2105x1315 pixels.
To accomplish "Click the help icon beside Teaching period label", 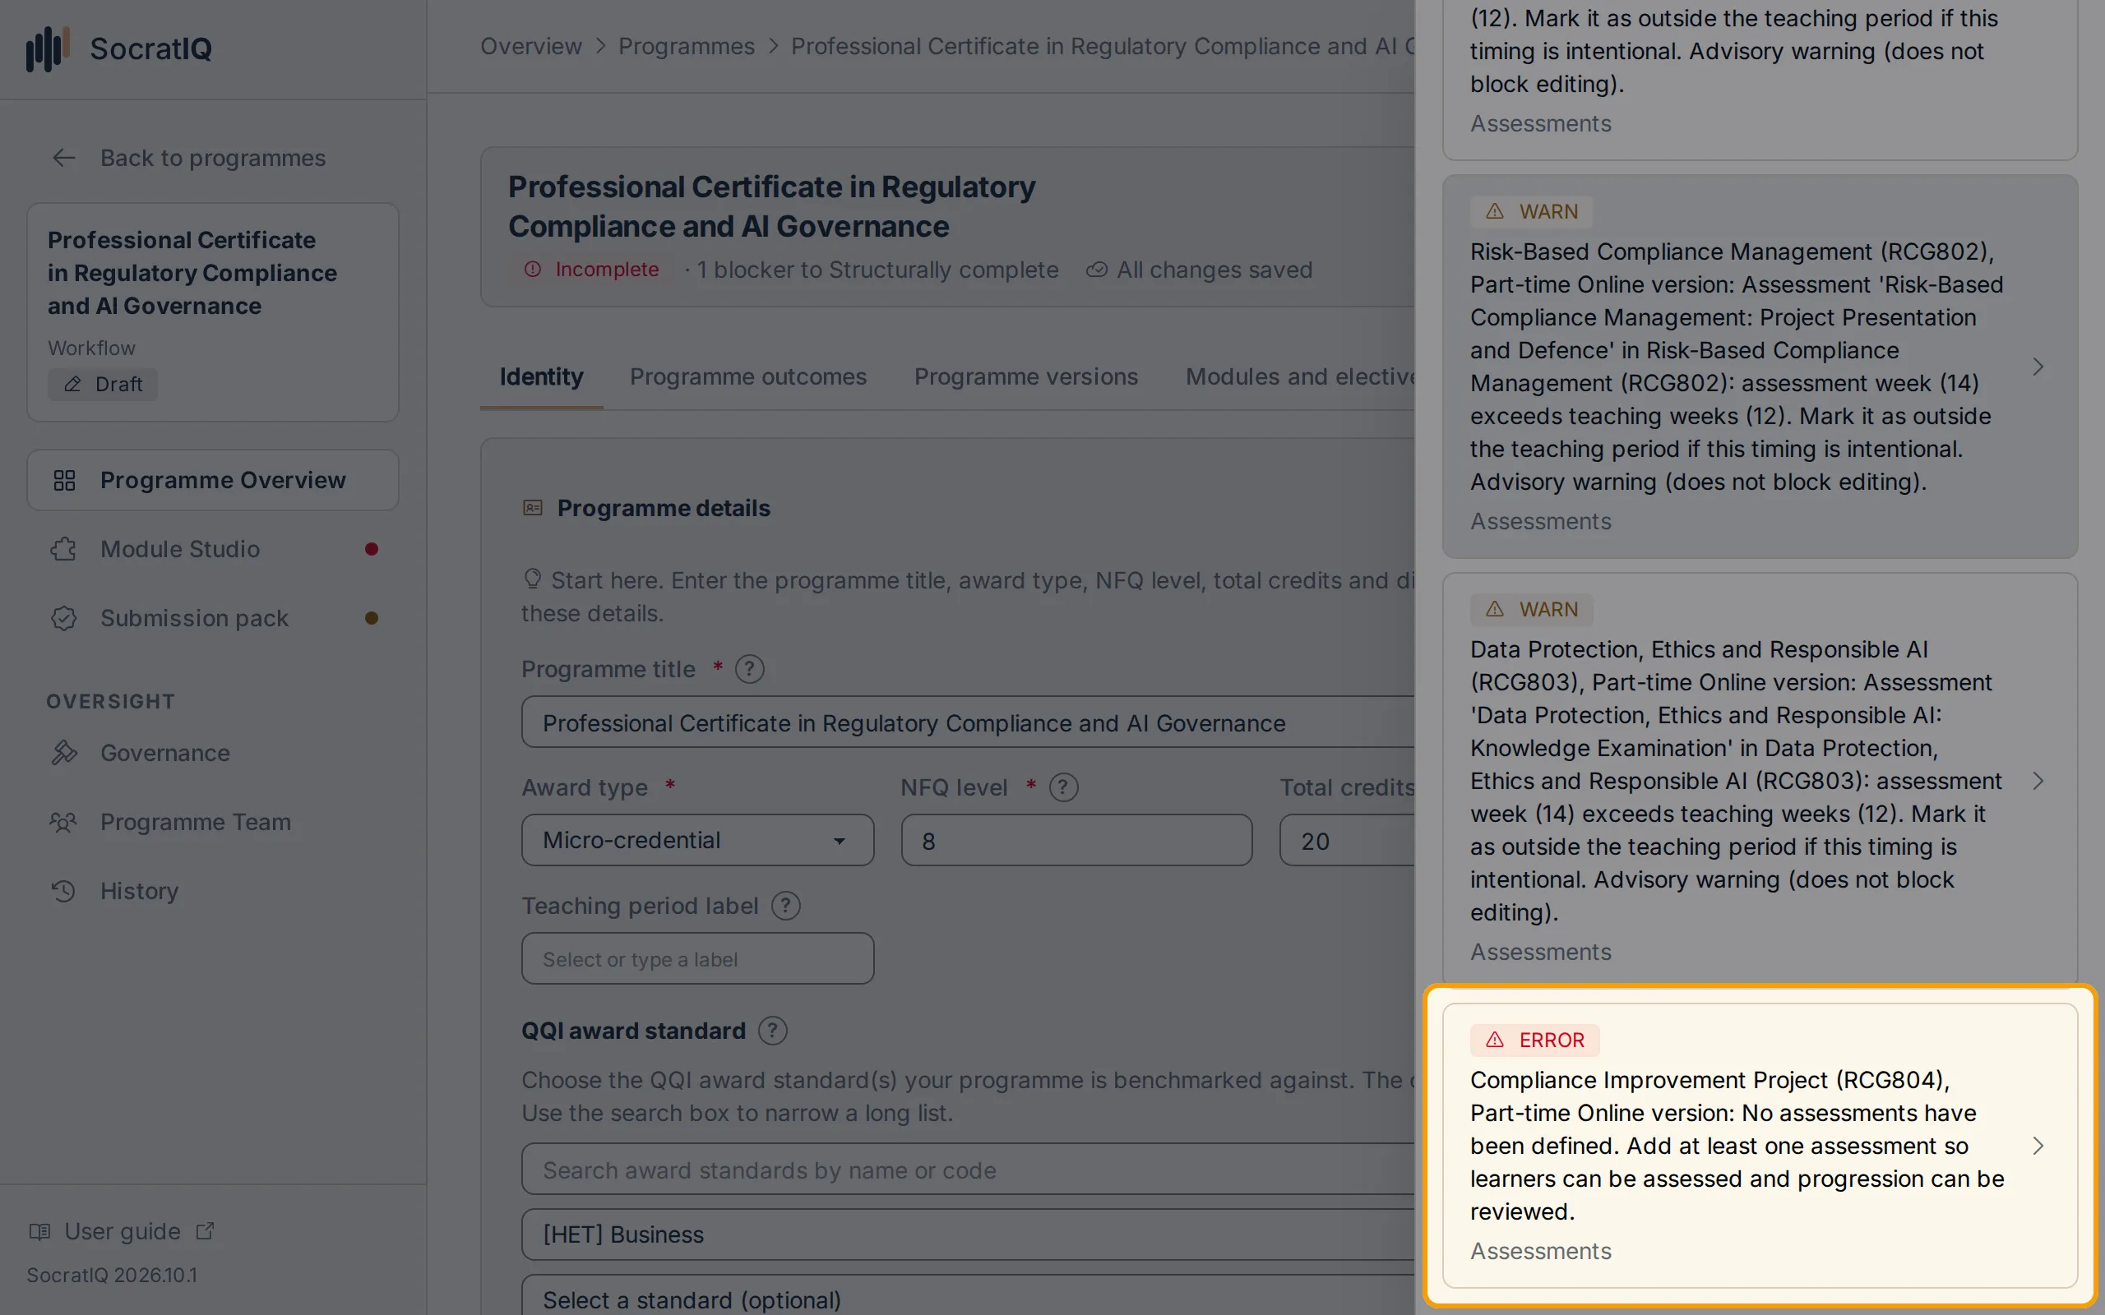I will click(785, 906).
